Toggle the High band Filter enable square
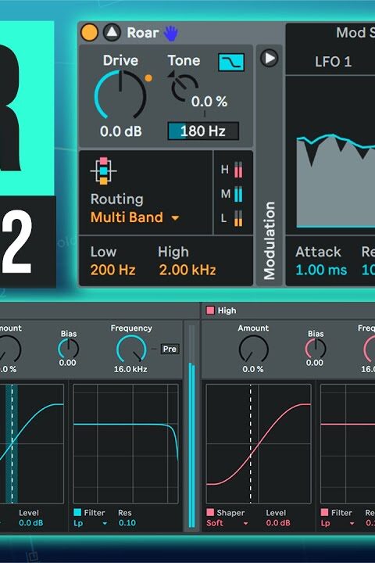 click(x=325, y=512)
